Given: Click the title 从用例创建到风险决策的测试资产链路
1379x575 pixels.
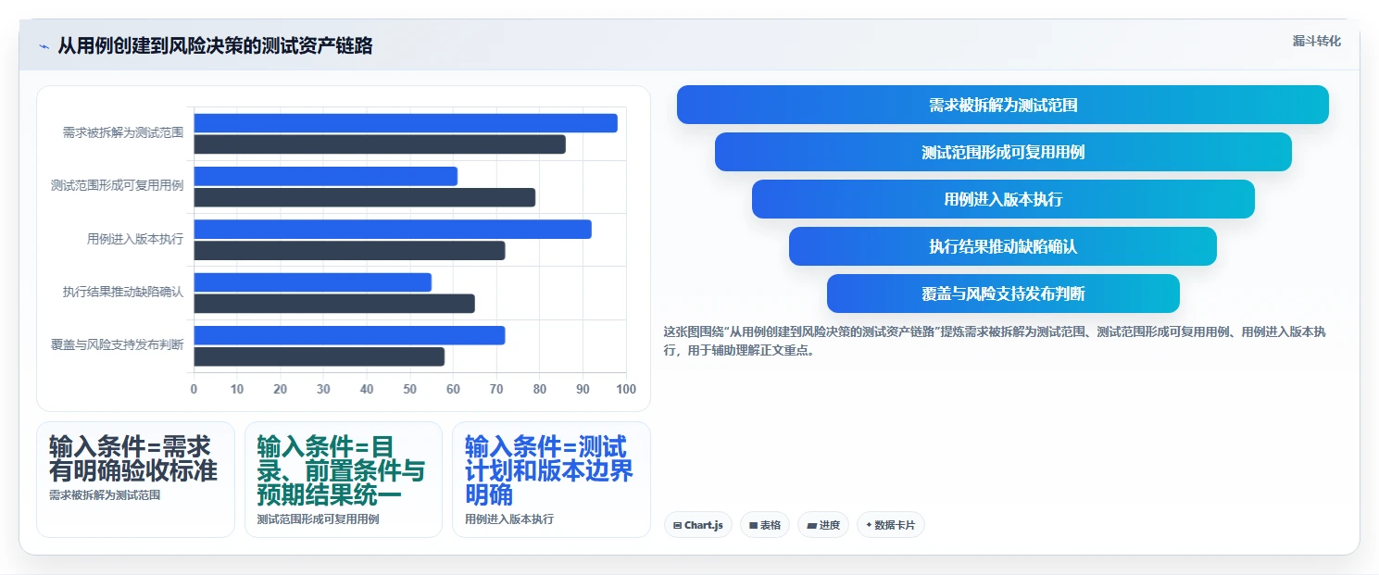Looking at the screenshot, I should click(x=215, y=45).
